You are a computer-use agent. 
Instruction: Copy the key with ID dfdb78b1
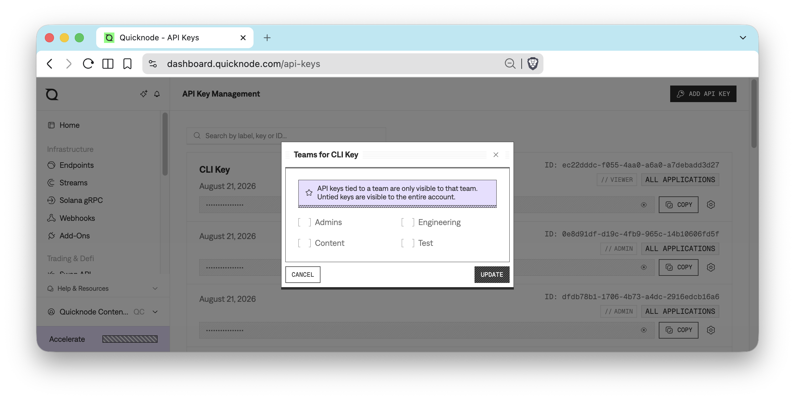coord(678,330)
